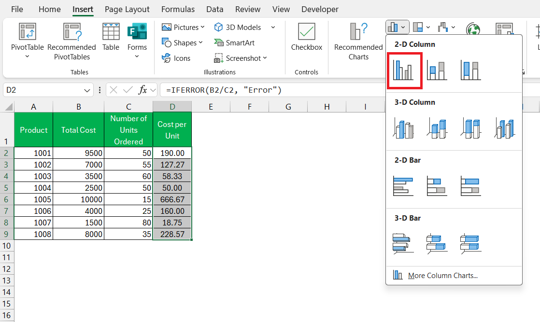Switch to the Review tab
Viewport: 540px width, 322px height.
248,9
